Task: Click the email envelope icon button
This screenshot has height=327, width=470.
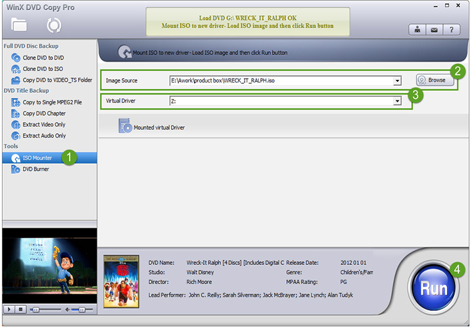Action: (434, 29)
